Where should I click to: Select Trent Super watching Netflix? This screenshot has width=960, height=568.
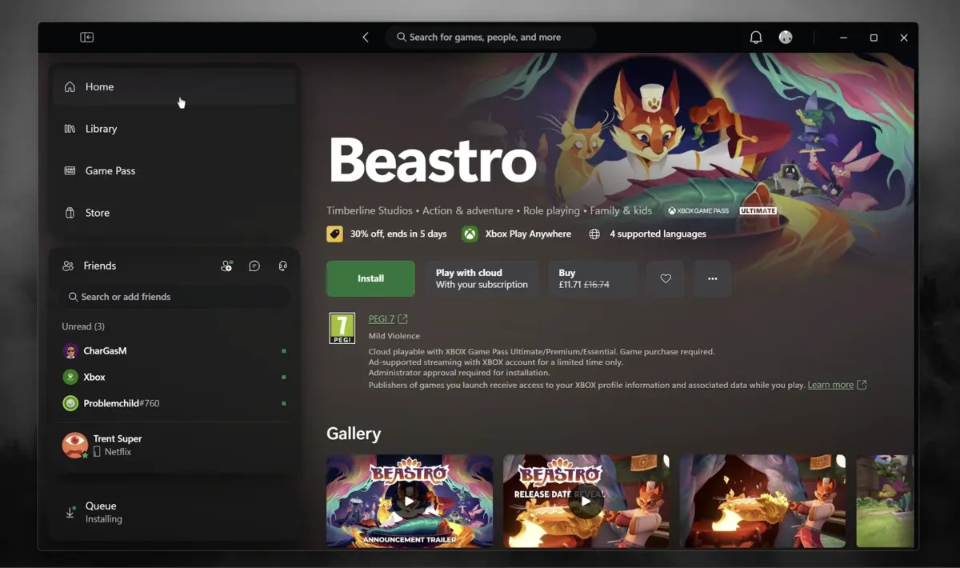click(174, 445)
